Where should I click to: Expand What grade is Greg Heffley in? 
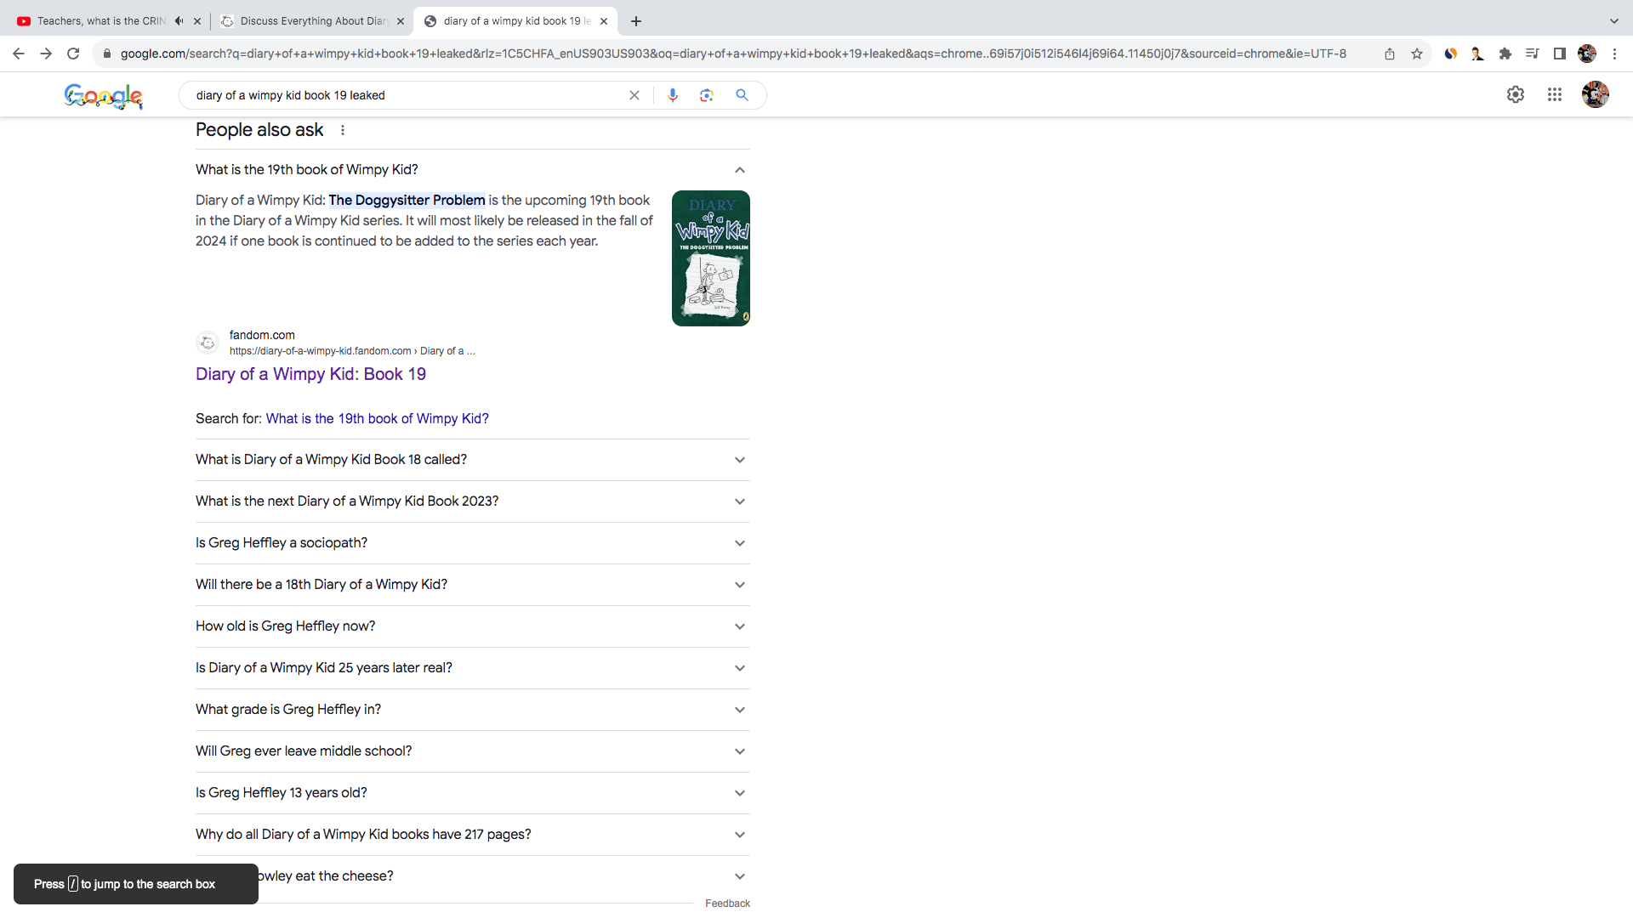tap(473, 710)
